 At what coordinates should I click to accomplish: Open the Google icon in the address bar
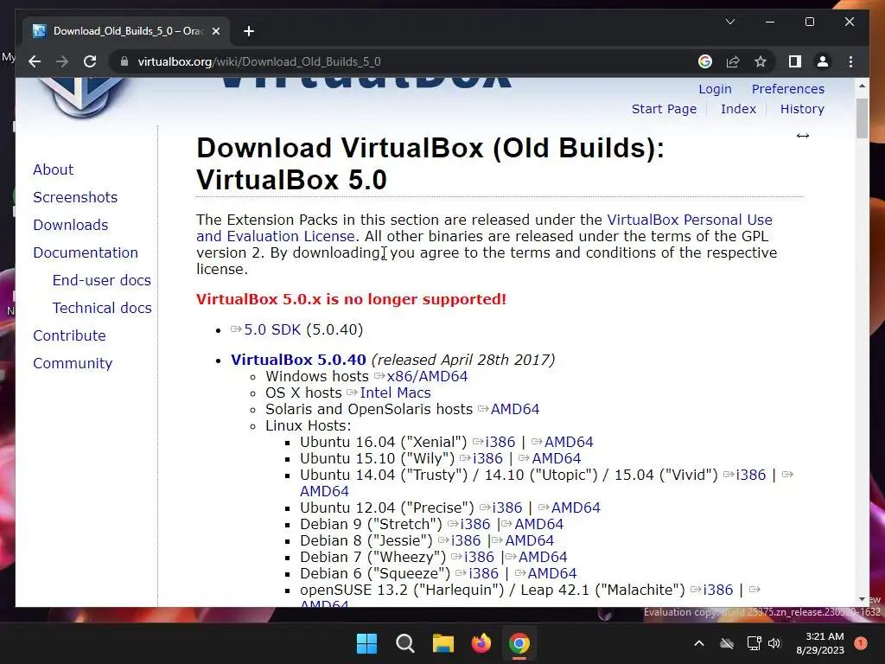point(705,61)
